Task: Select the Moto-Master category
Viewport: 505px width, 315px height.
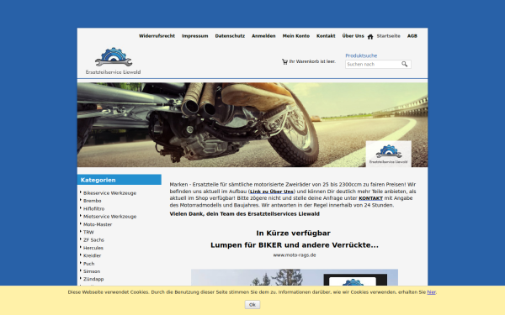Action: [x=98, y=224]
